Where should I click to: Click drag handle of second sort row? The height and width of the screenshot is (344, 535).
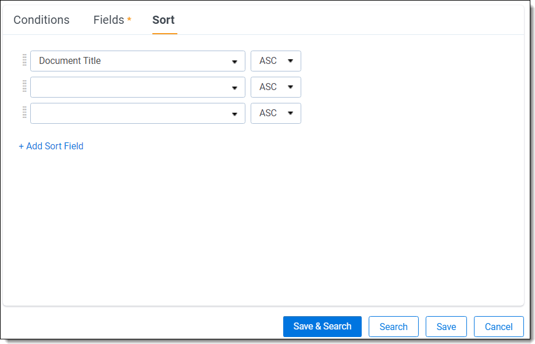[24, 87]
